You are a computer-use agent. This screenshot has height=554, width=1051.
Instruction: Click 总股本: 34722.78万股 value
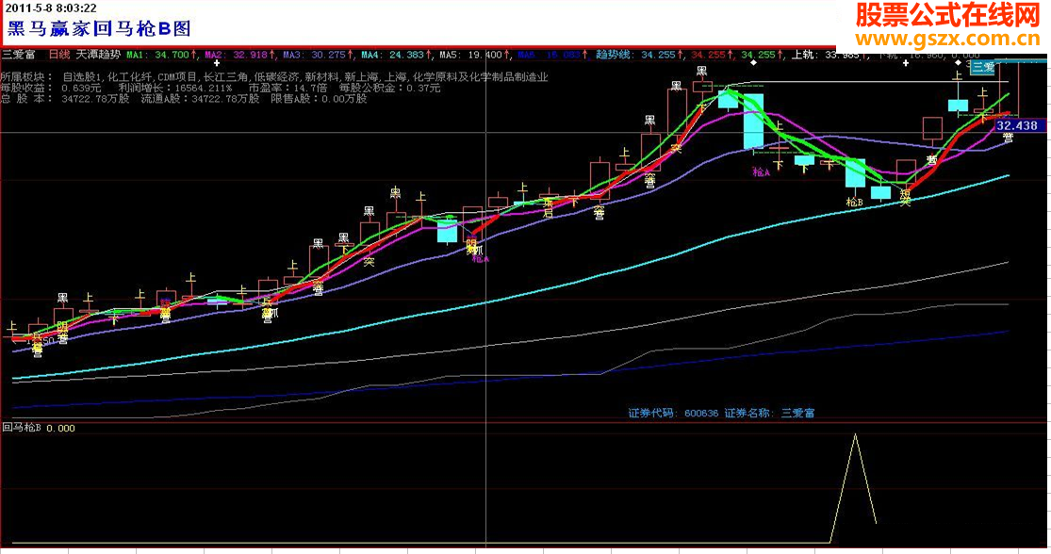65,99
